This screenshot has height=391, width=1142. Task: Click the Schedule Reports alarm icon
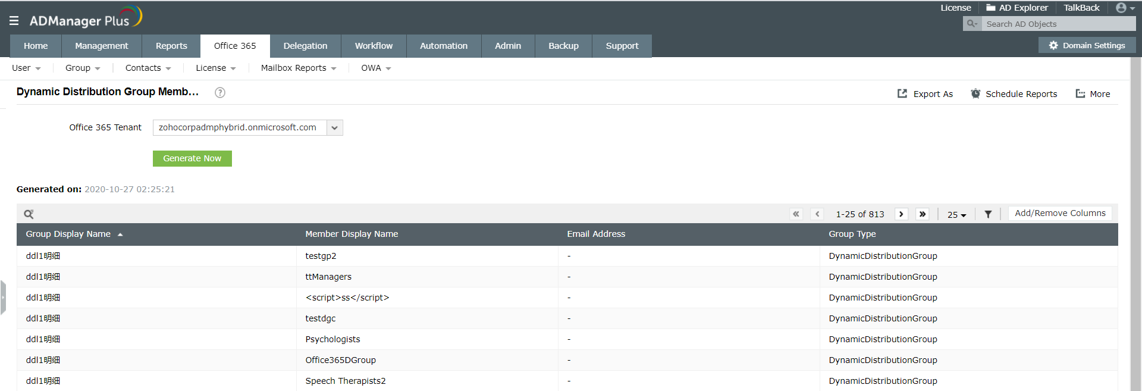click(x=975, y=93)
